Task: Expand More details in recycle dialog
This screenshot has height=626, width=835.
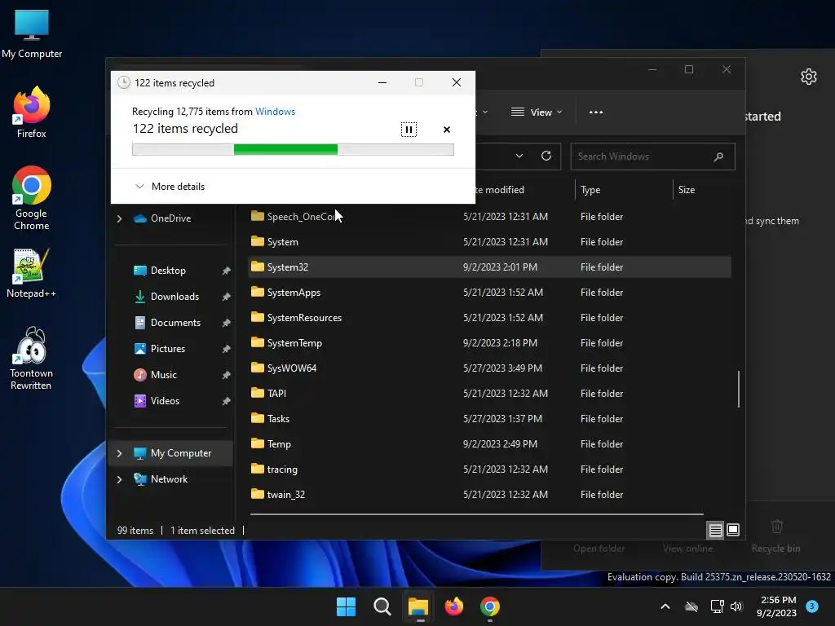Action: pyautogui.click(x=170, y=187)
